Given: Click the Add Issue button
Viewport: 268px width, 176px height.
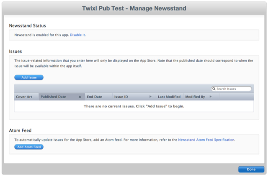Looking at the screenshot, I should point(29,78).
